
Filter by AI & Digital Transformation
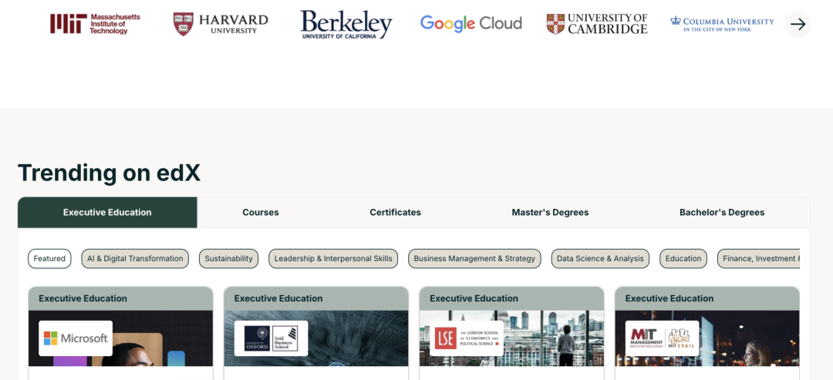tap(135, 258)
